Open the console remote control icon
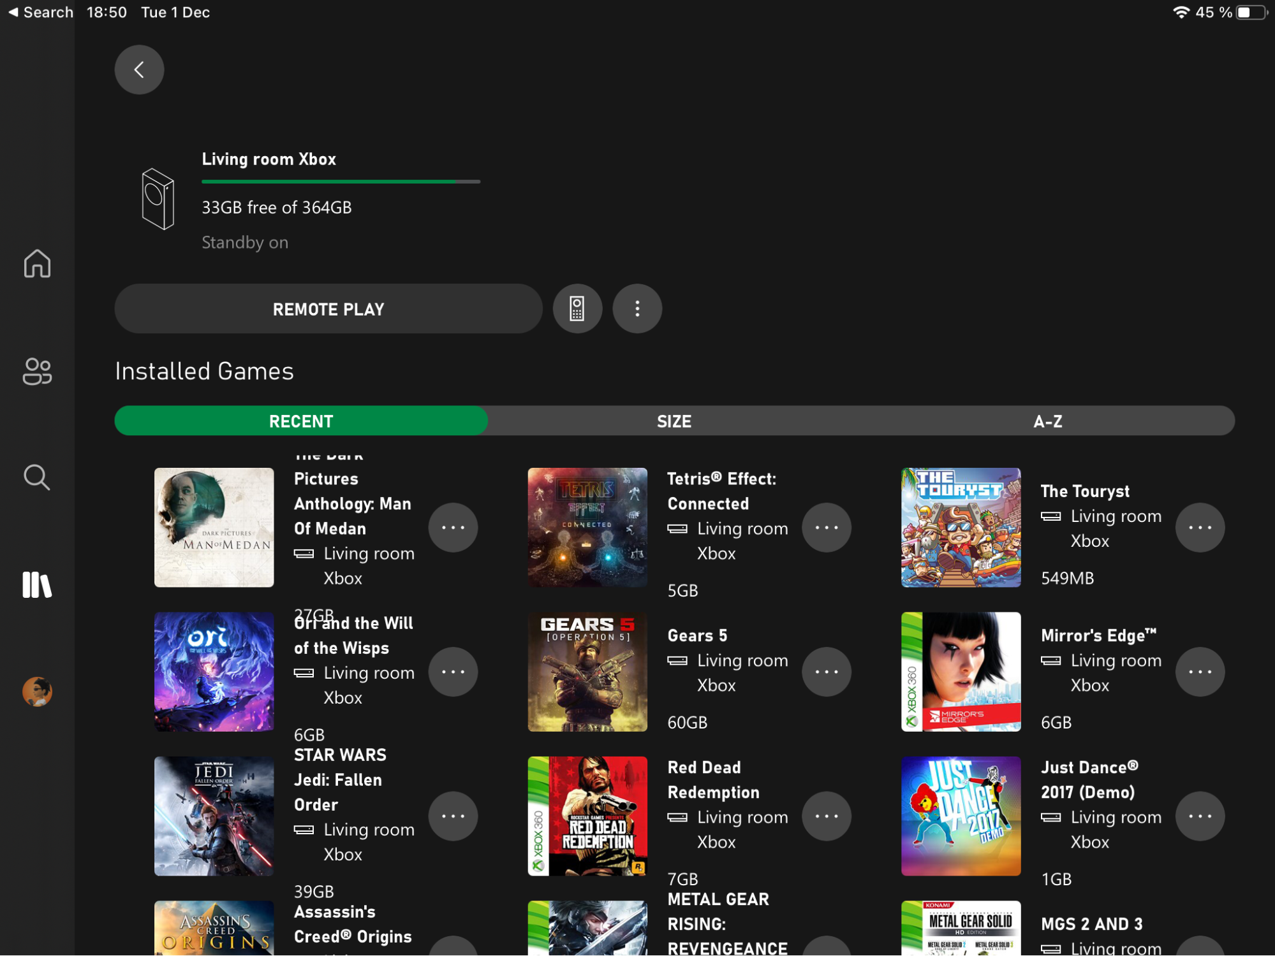 [x=577, y=309]
